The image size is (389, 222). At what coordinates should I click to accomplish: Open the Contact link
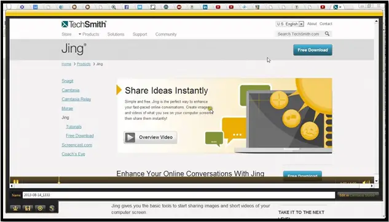click(326, 24)
